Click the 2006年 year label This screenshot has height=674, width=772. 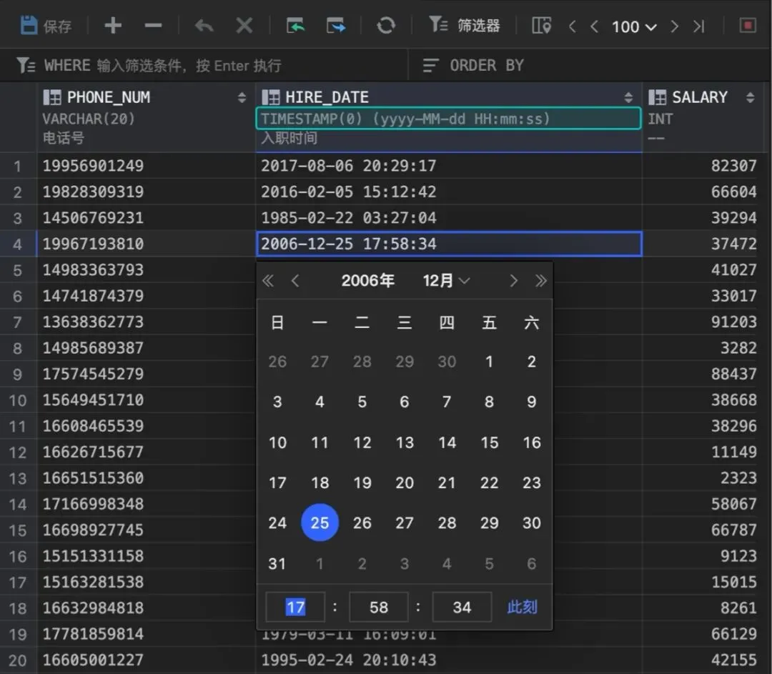click(x=368, y=281)
